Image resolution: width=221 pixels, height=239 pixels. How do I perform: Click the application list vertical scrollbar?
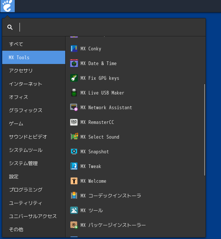(x=204, y=130)
